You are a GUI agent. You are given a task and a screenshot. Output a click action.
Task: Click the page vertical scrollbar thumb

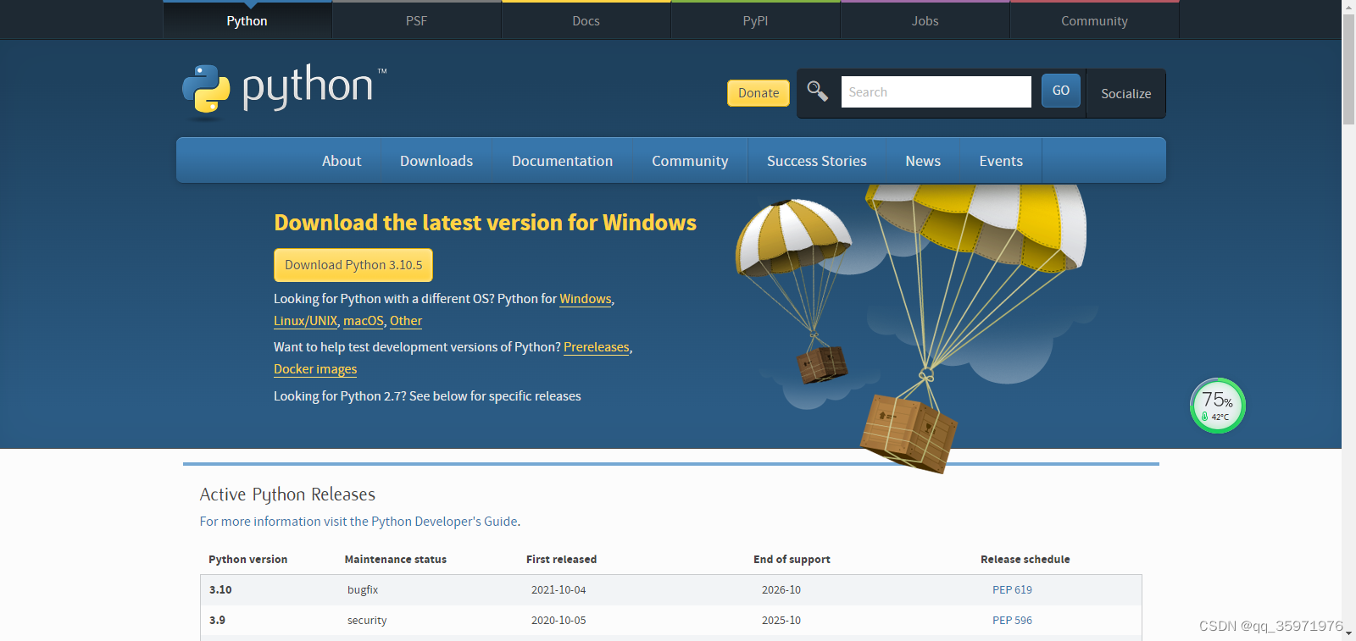[1348, 69]
